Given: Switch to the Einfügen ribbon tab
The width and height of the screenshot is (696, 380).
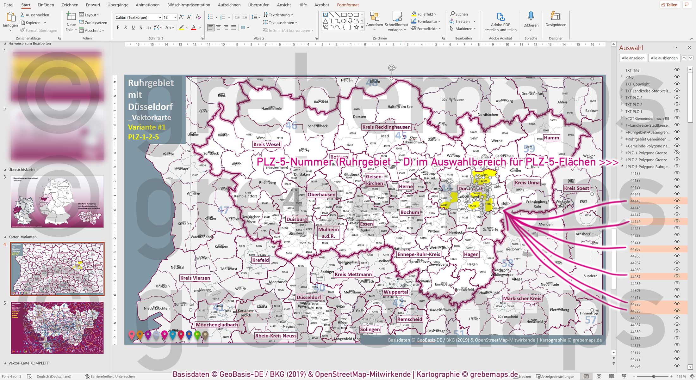Looking at the screenshot, I should [x=46, y=5].
